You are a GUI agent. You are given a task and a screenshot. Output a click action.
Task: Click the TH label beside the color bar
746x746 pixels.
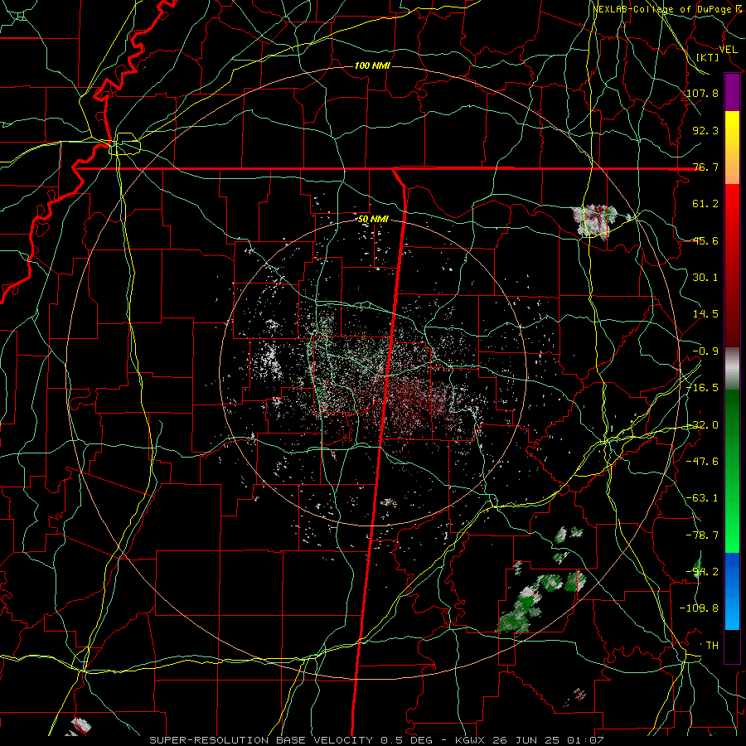[x=712, y=645]
